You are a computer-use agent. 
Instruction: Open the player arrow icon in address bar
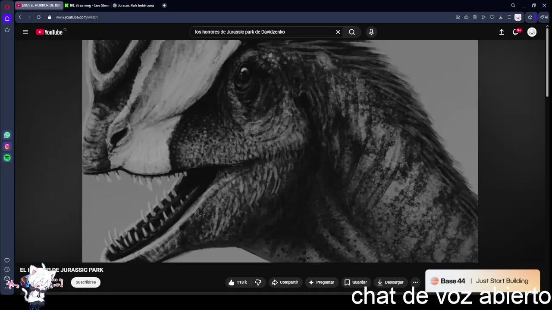(483, 17)
